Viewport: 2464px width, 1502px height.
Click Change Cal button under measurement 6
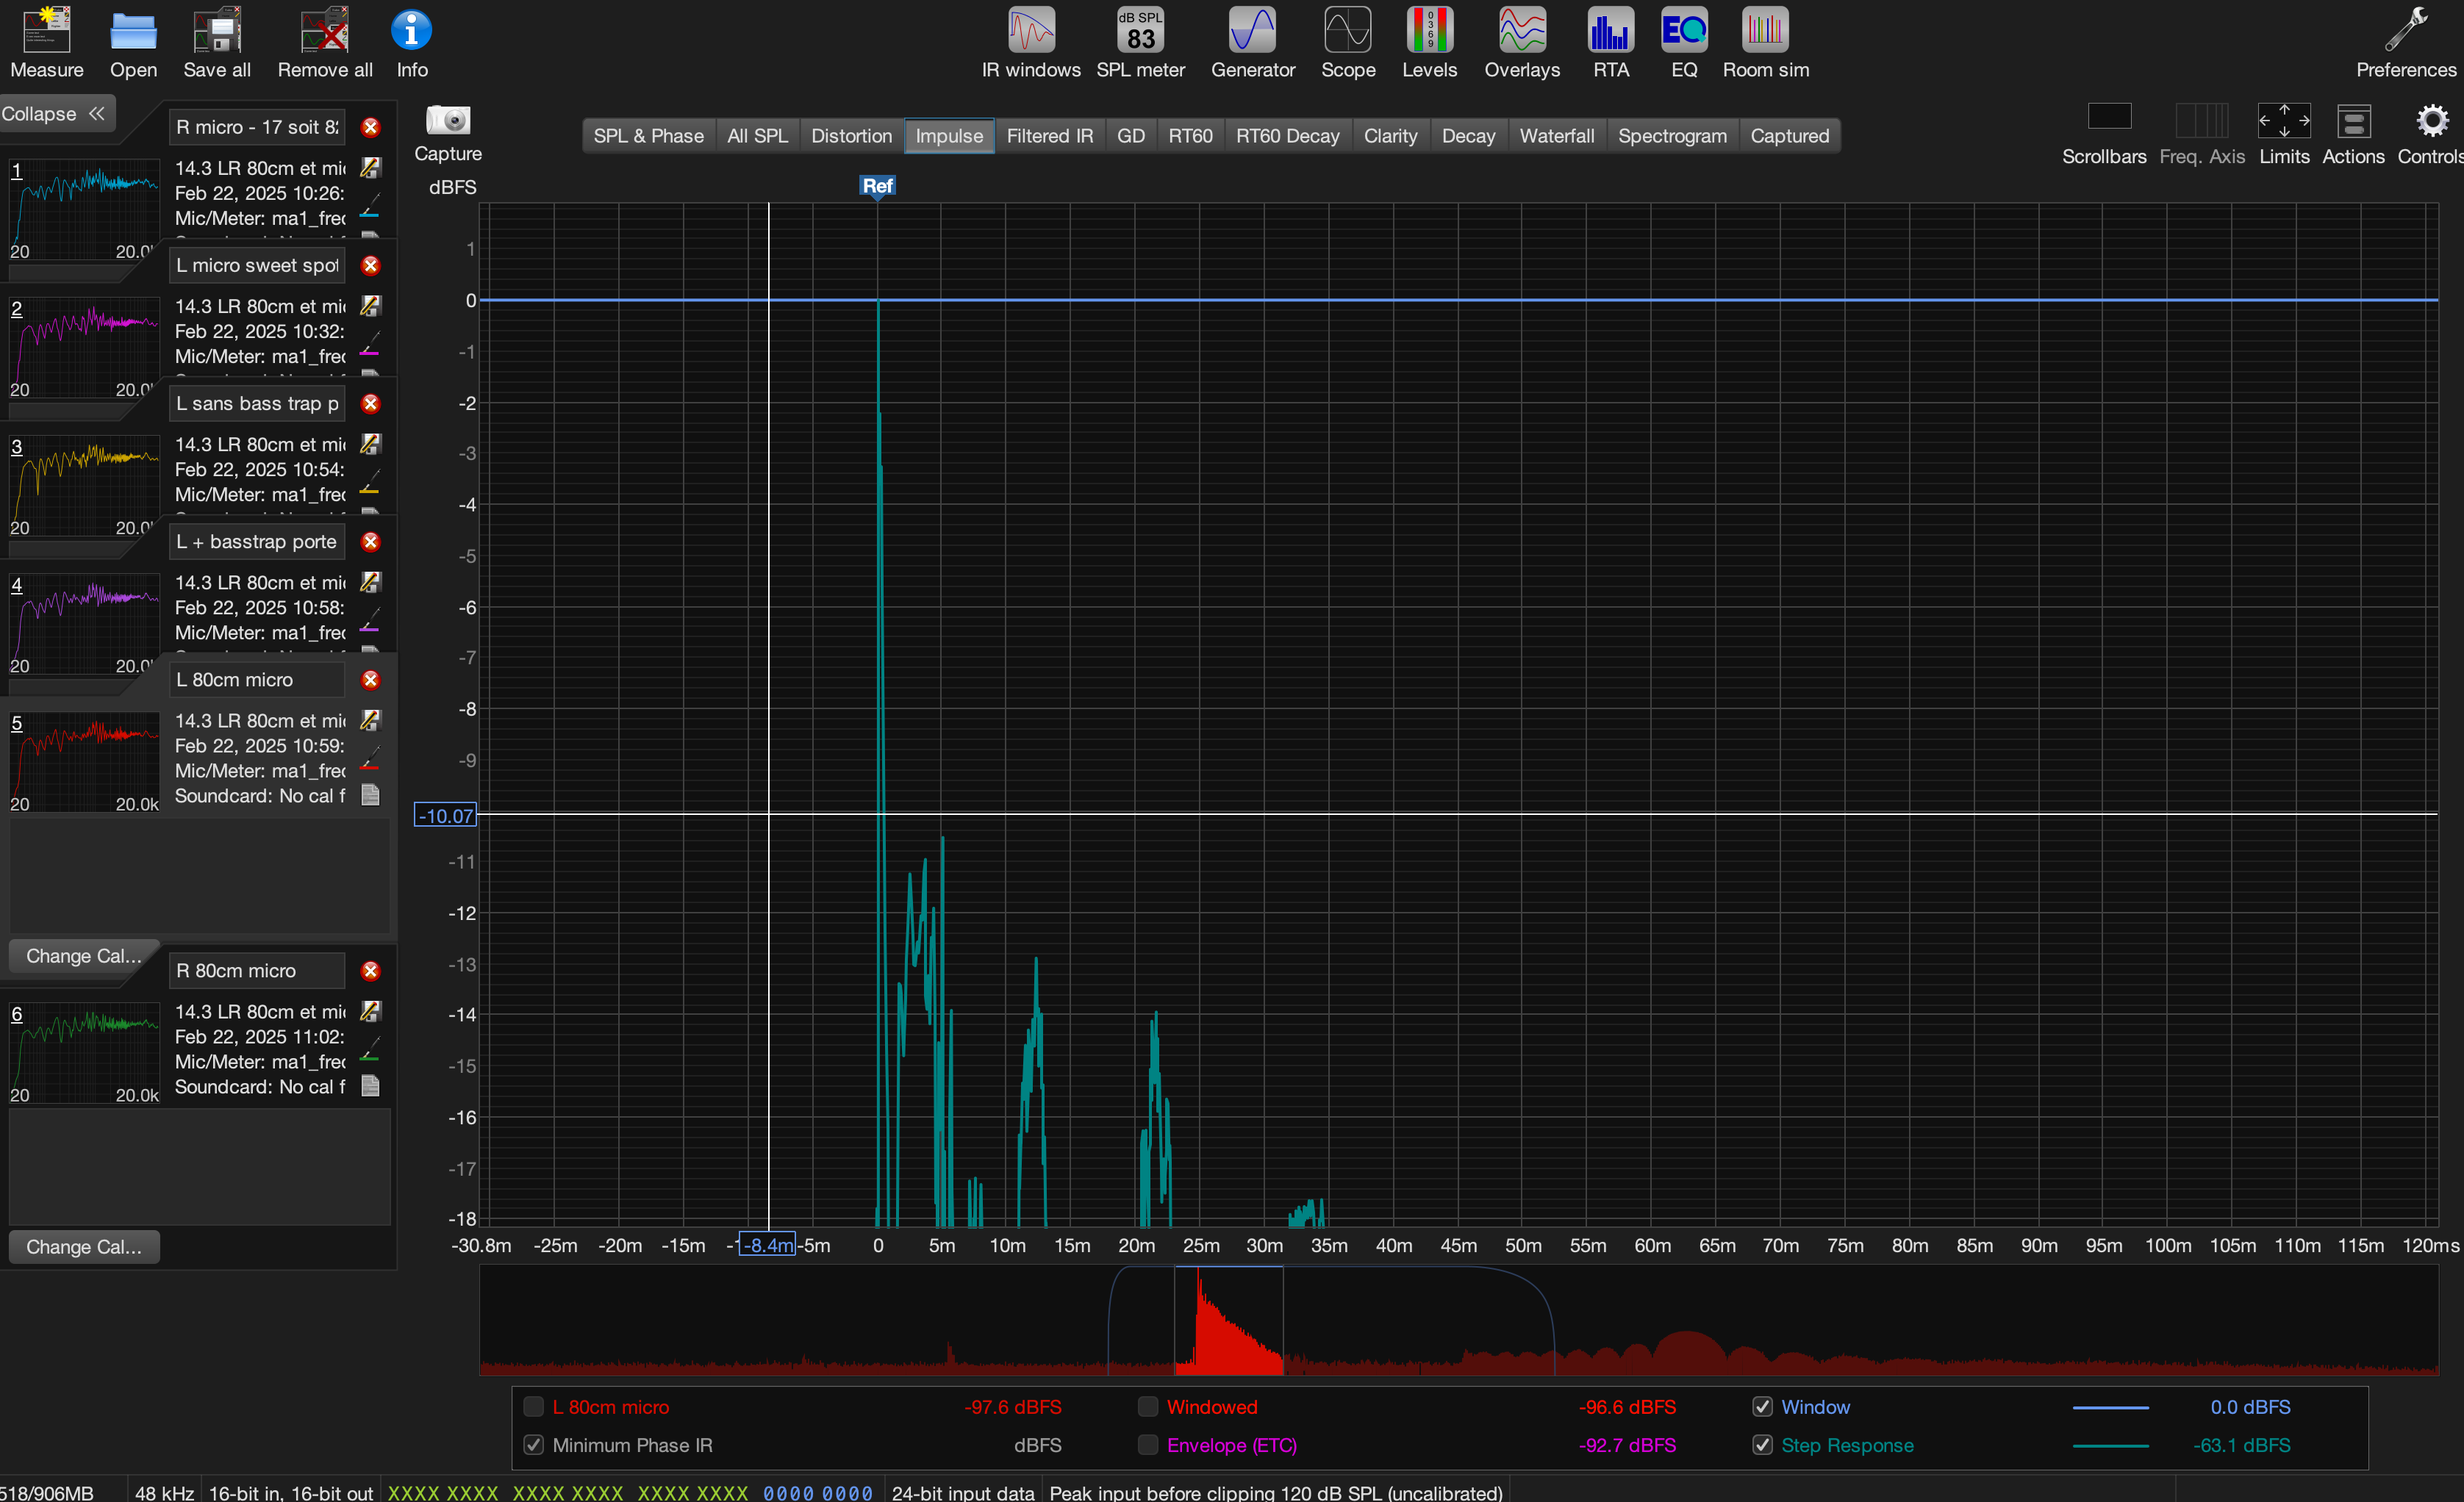click(84, 1247)
